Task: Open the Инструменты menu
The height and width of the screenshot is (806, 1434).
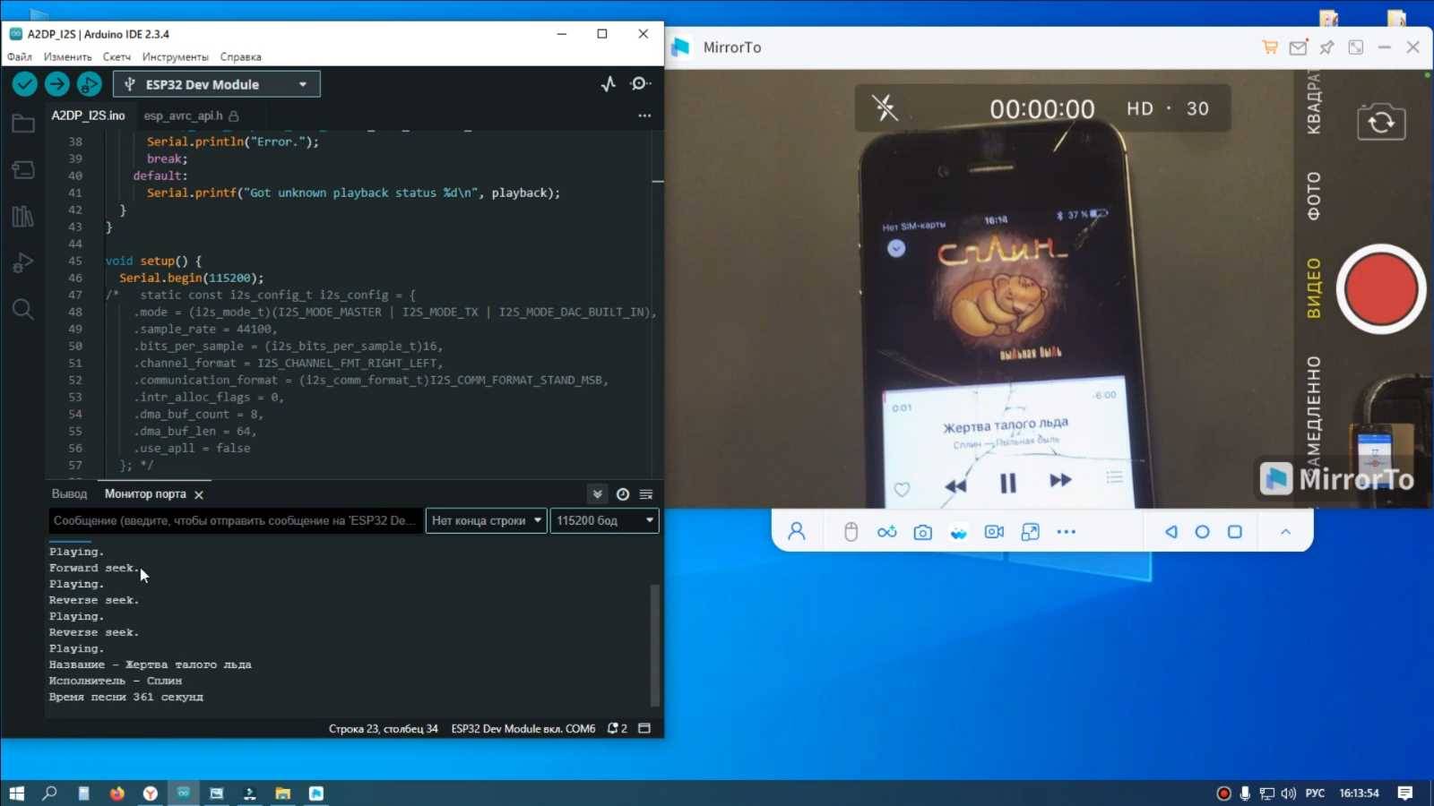Action: [175, 56]
